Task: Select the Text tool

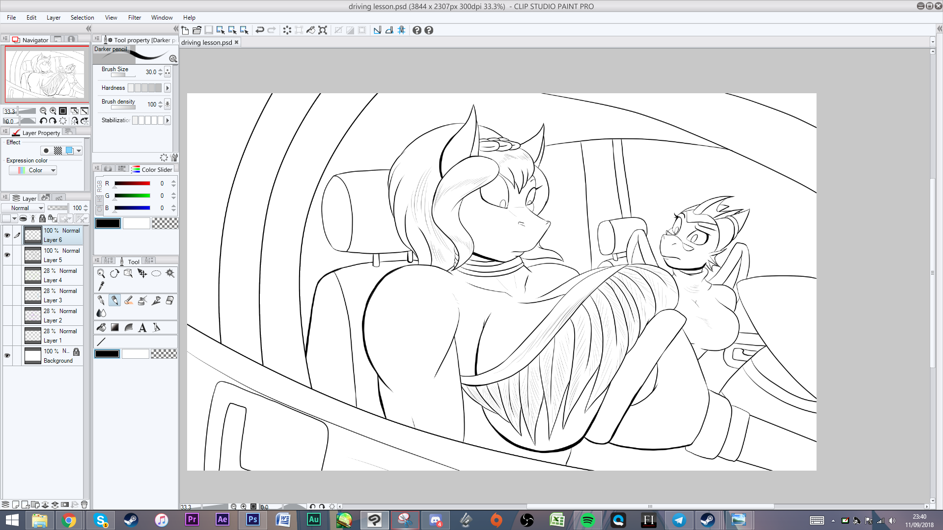Action: [x=142, y=327]
